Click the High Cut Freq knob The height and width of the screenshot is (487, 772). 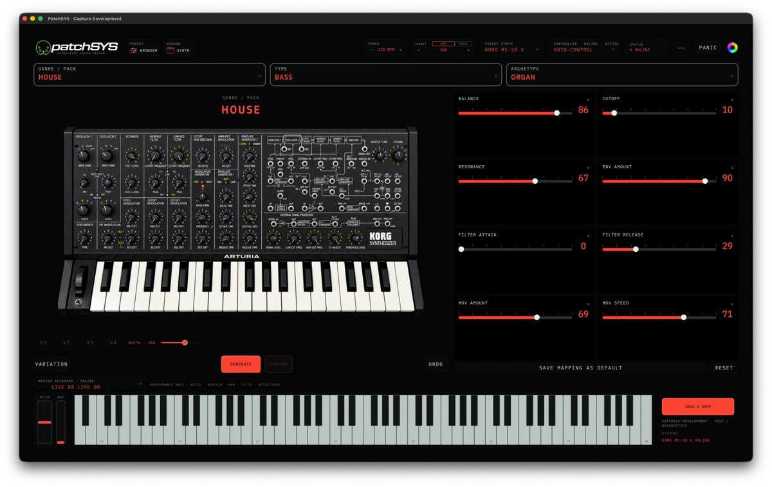tap(314, 238)
